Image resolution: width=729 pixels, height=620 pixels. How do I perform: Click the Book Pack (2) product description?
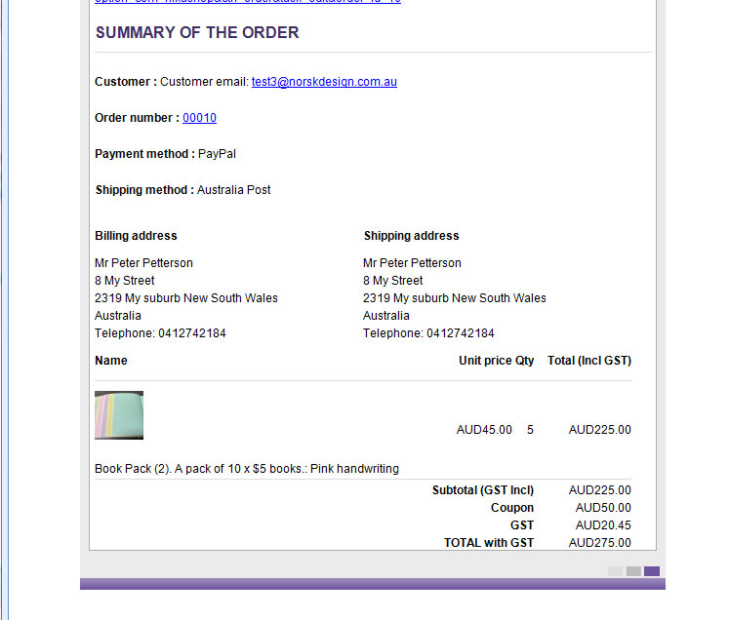point(247,469)
